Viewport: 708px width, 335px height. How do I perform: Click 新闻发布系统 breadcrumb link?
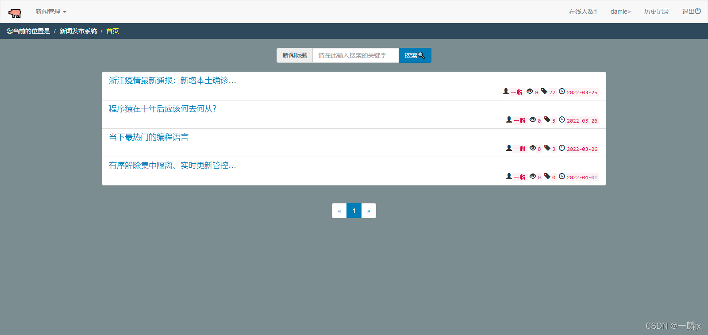[78, 31]
